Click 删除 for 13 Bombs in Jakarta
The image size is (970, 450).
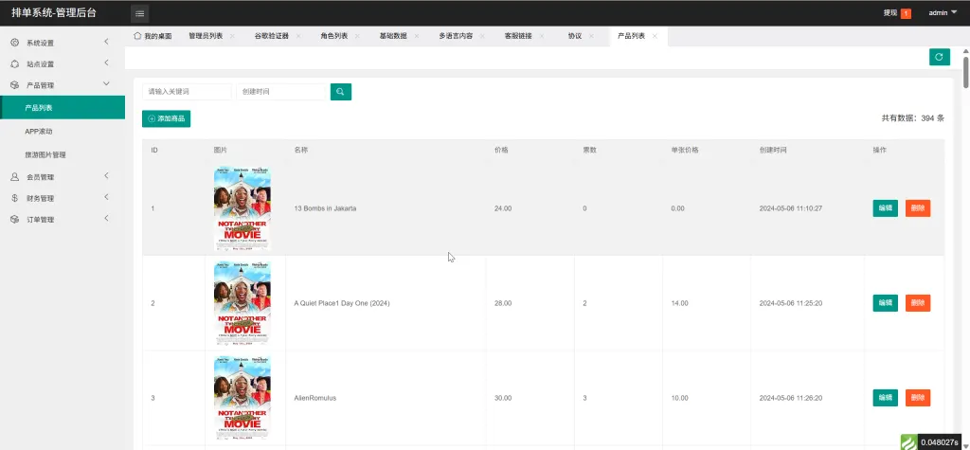pyautogui.click(x=918, y=208)
